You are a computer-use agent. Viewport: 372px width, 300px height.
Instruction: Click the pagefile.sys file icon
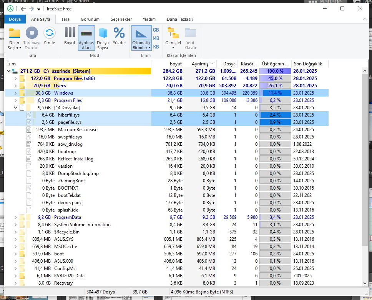point(29,122)
